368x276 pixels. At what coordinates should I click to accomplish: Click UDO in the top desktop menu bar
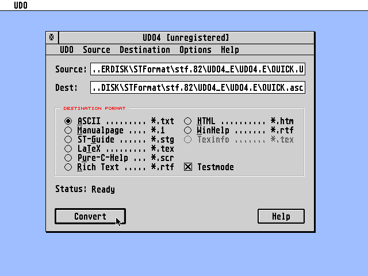(21, 5)
